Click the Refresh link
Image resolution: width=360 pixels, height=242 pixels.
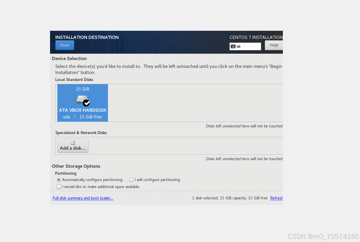click(276, 198)
